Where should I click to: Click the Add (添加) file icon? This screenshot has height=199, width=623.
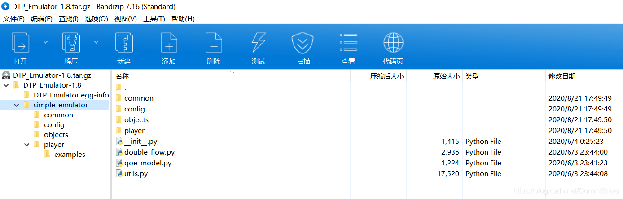[x=169, y=43]
